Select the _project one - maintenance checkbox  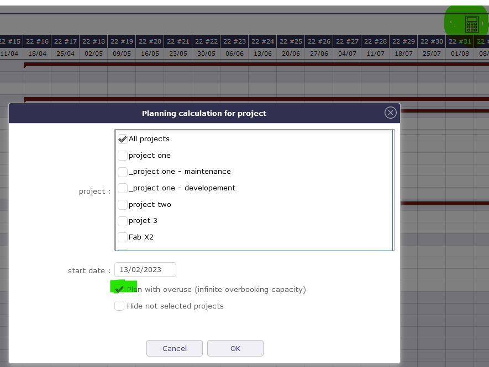(123, 172)
